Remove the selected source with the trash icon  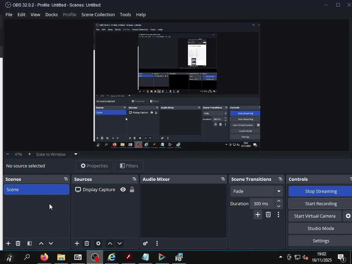[x=87, y=243]
